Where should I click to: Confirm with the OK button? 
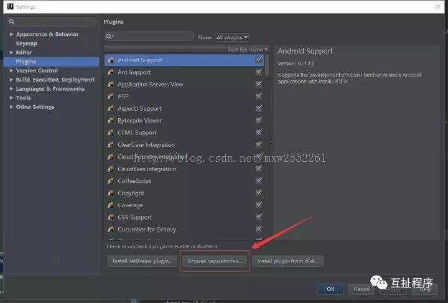330,289
